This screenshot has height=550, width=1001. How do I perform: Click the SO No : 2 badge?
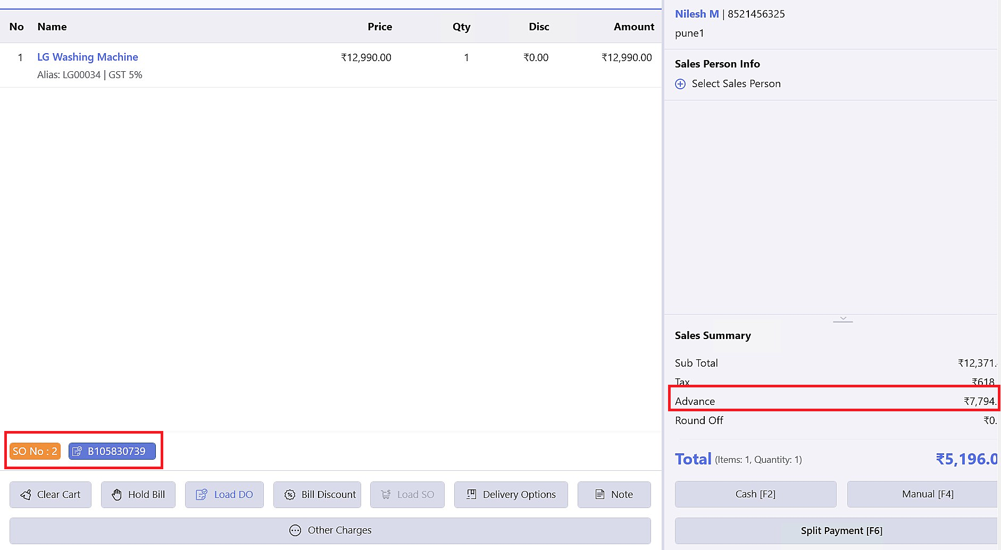coord(35,451)
